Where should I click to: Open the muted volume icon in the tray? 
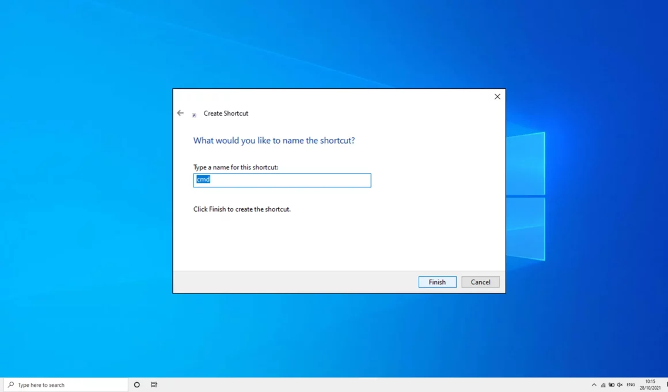coord(620,385)
